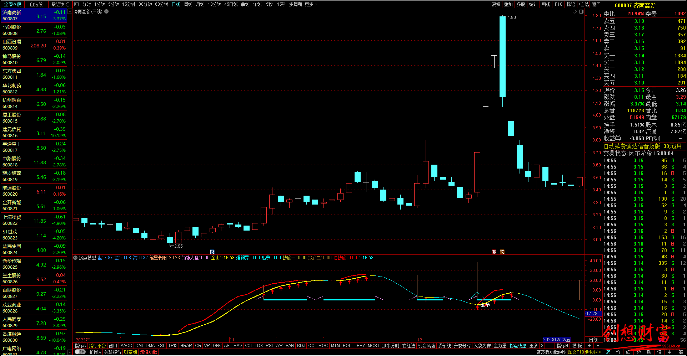The width and height of the screenshot is (687, 356).
Task: Click the 叠加 overlay button
Action: click(x=508, y=4)
